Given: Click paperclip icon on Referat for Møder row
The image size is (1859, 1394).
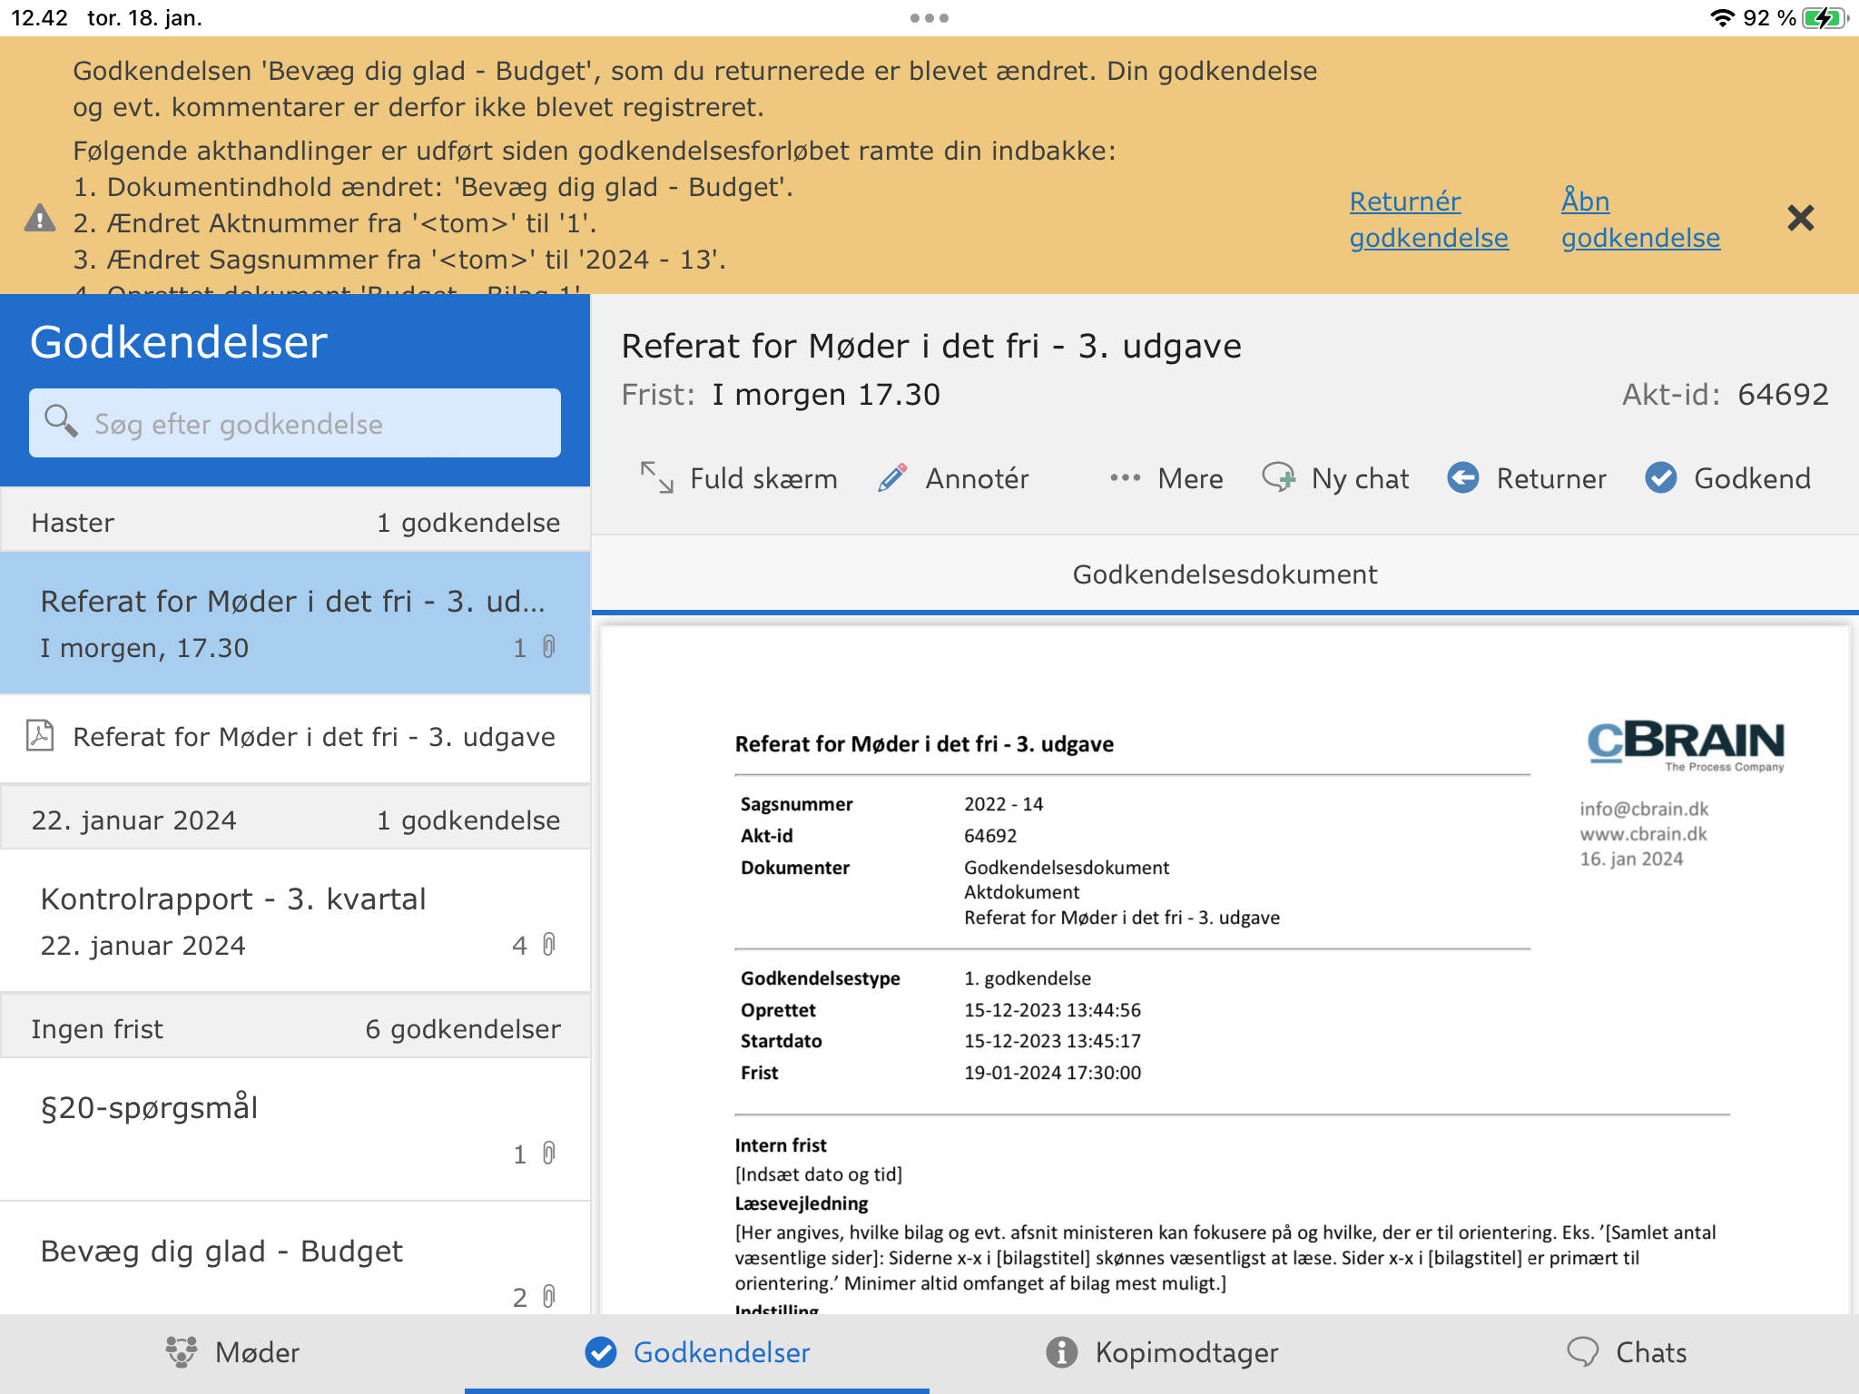Looking at the screenshot, I should [549, 647].
